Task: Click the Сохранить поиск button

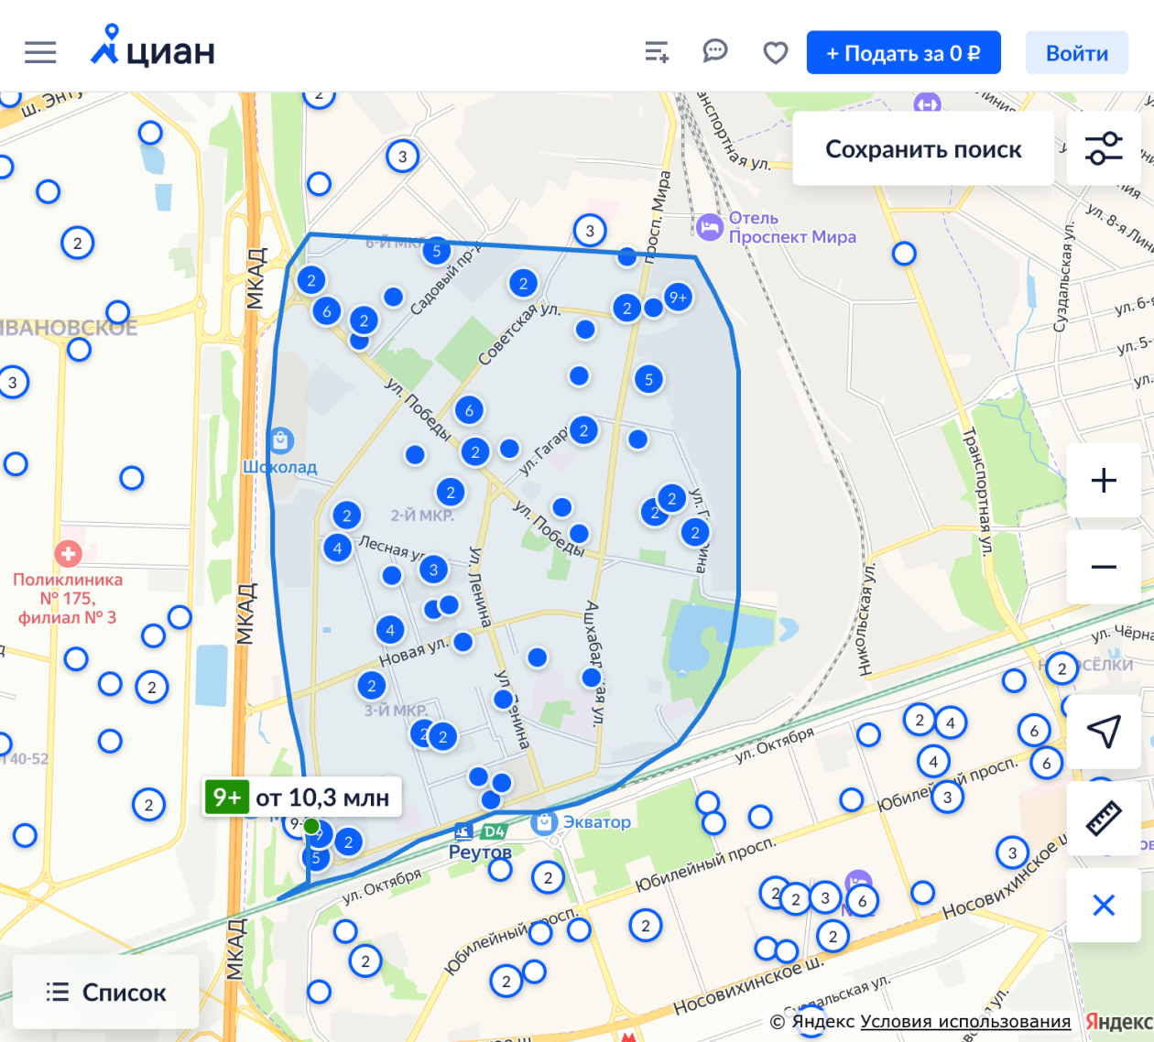Action: coord(922,148)
